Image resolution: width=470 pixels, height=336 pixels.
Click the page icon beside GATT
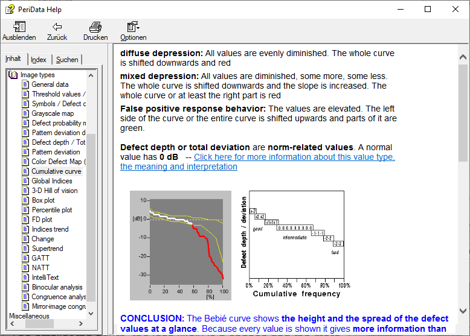point(25,258)
